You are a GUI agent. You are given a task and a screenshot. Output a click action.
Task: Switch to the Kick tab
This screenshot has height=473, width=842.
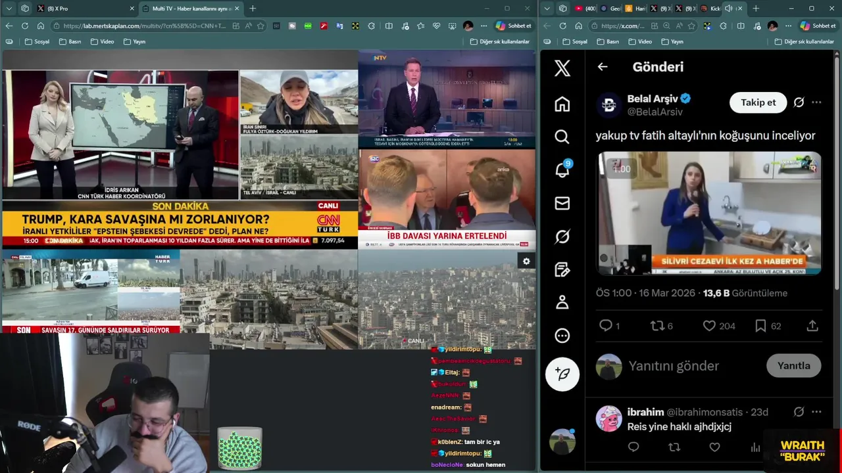(711, 9)
